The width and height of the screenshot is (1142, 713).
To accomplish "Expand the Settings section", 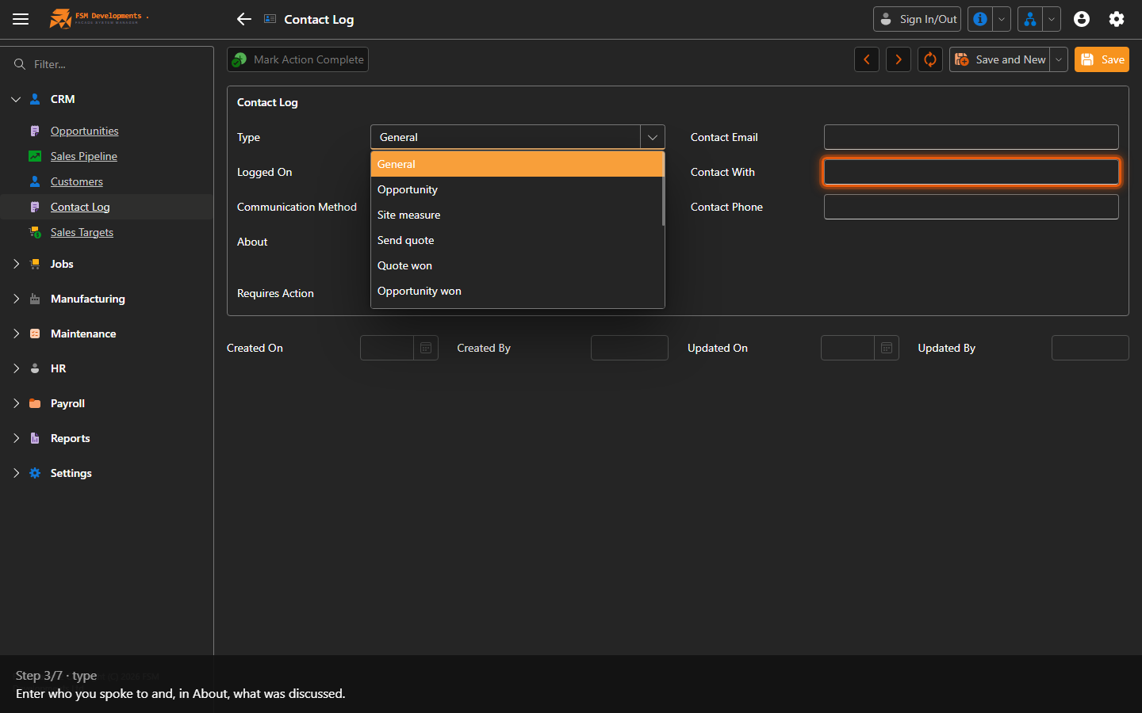I will click(16, 473).
